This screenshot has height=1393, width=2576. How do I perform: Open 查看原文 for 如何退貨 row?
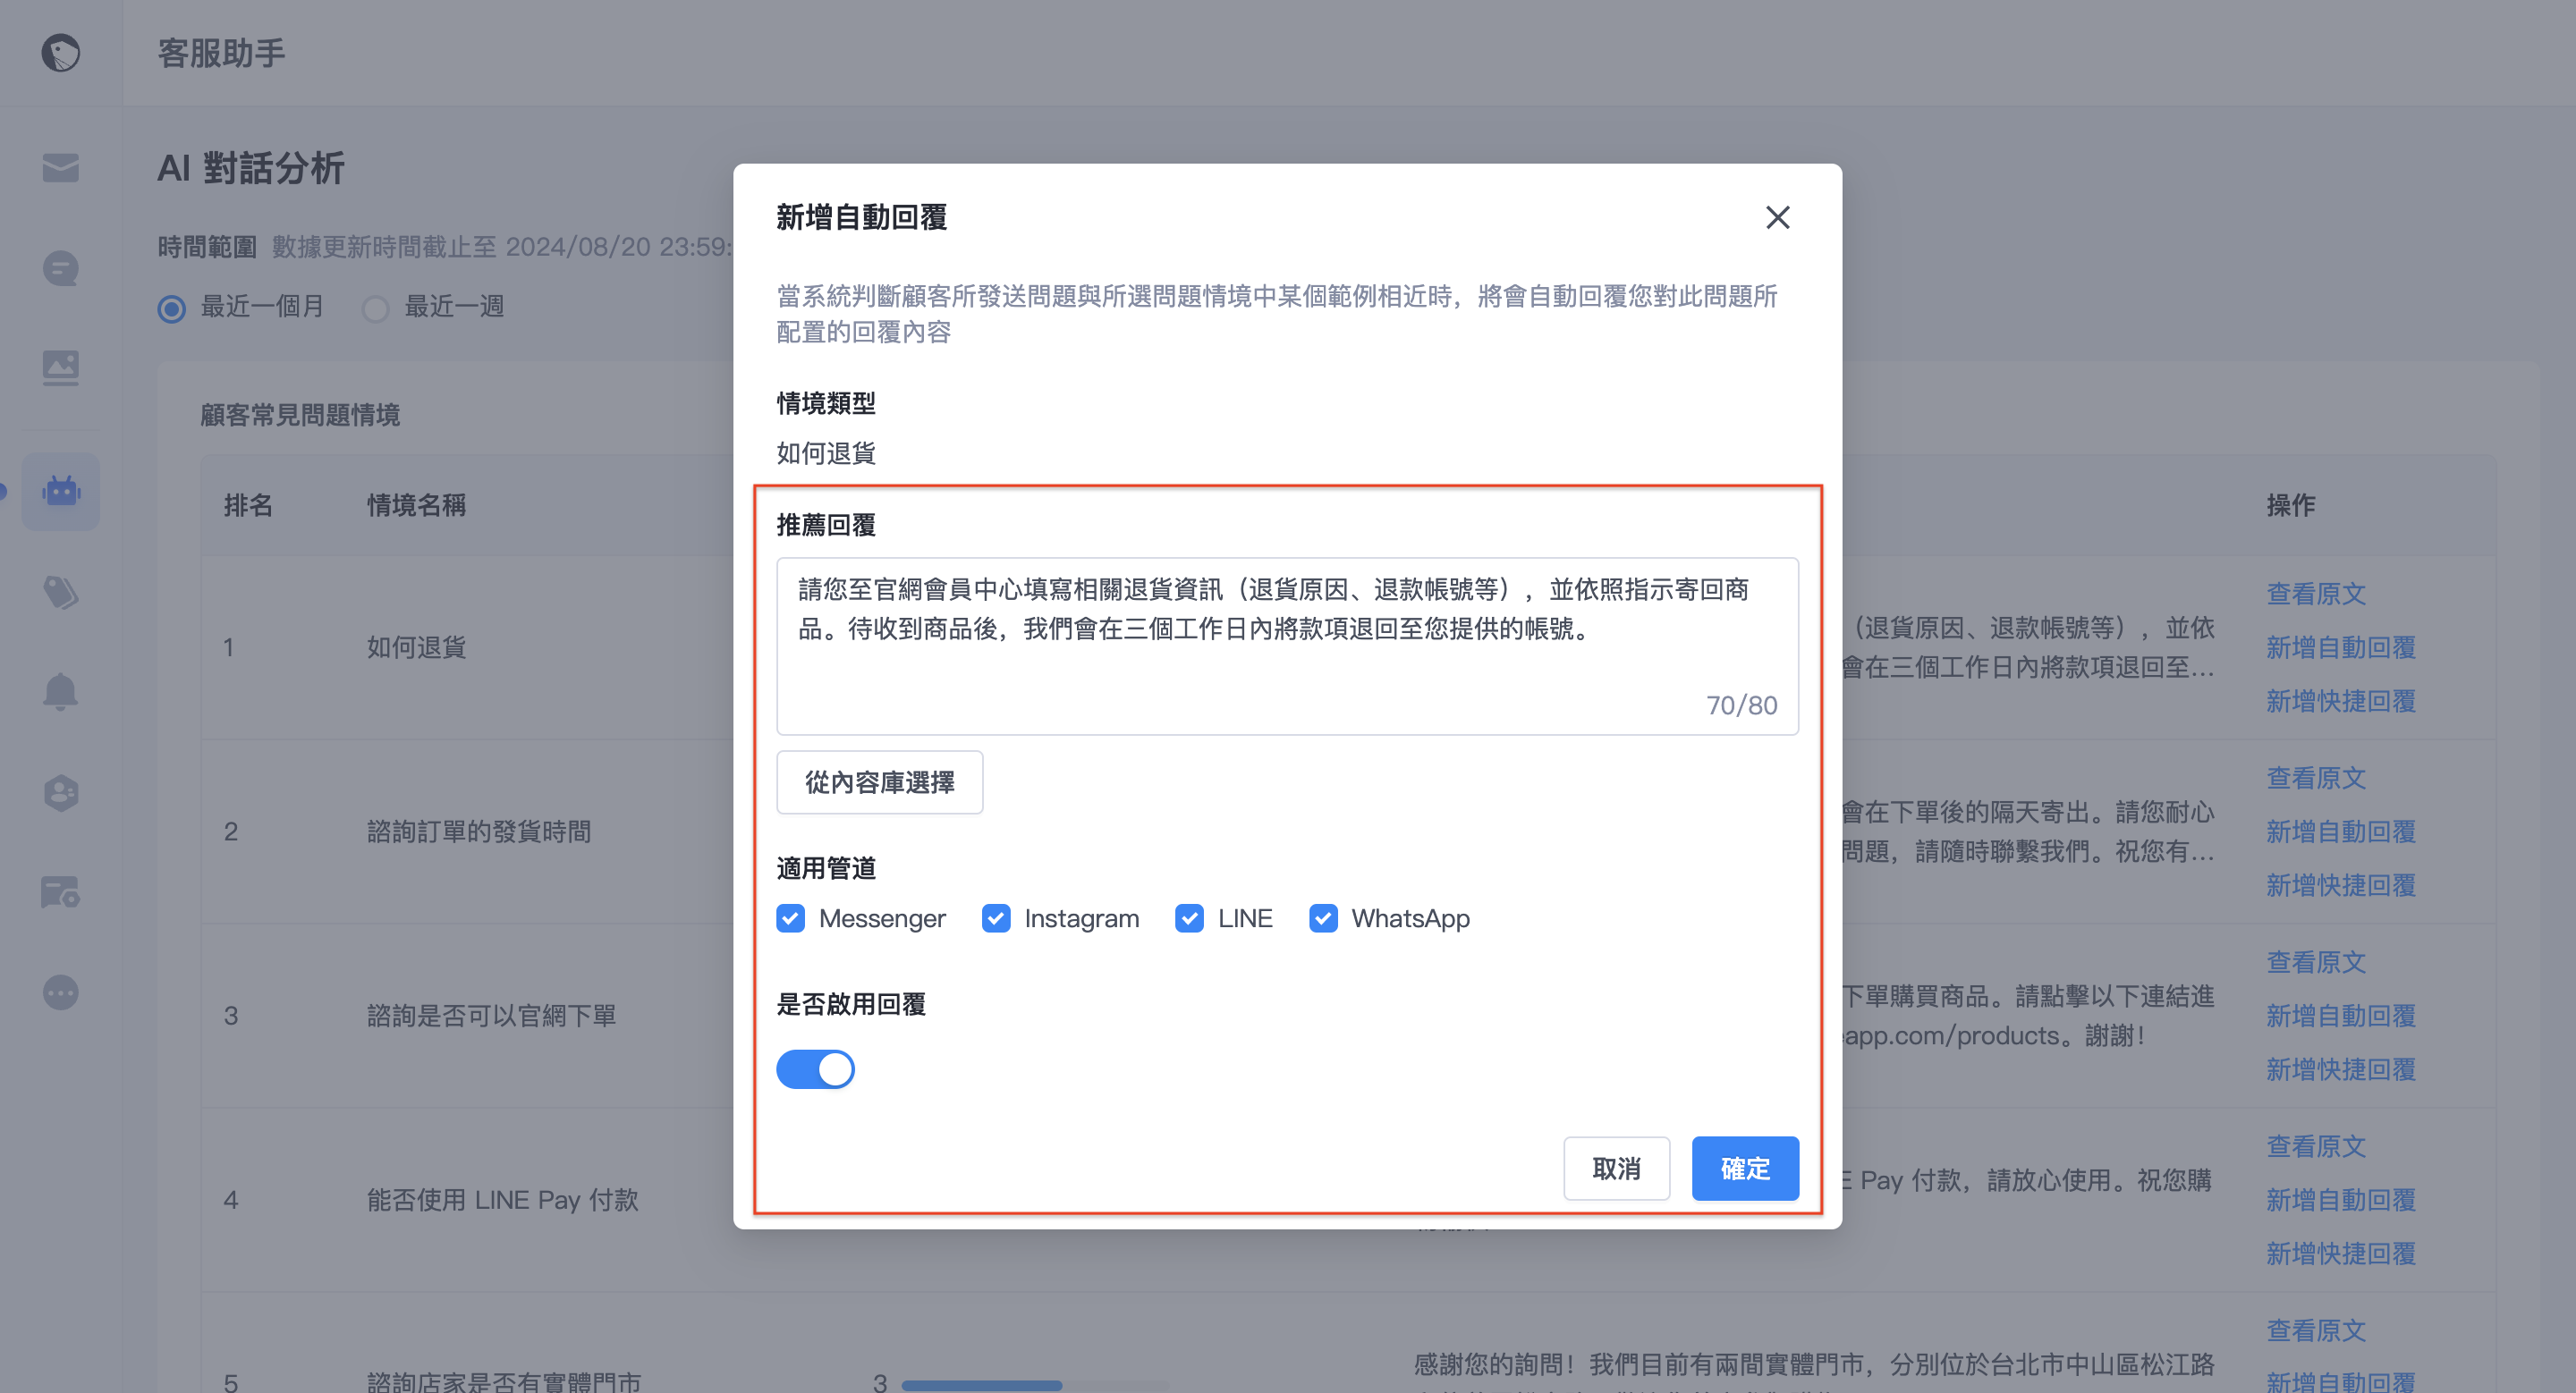(2315, 594)
